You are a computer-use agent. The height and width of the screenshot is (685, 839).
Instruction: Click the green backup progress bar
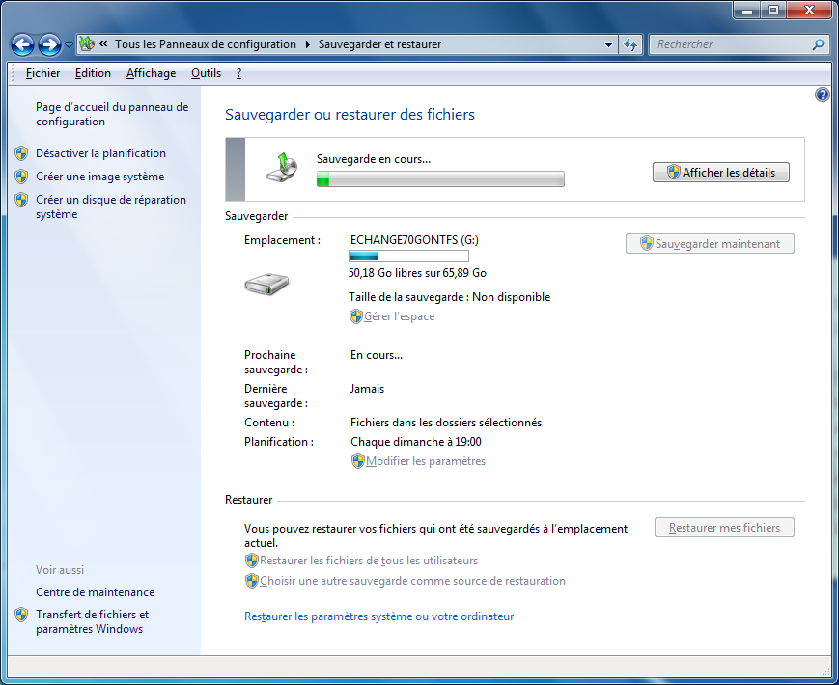click(440, 179)
